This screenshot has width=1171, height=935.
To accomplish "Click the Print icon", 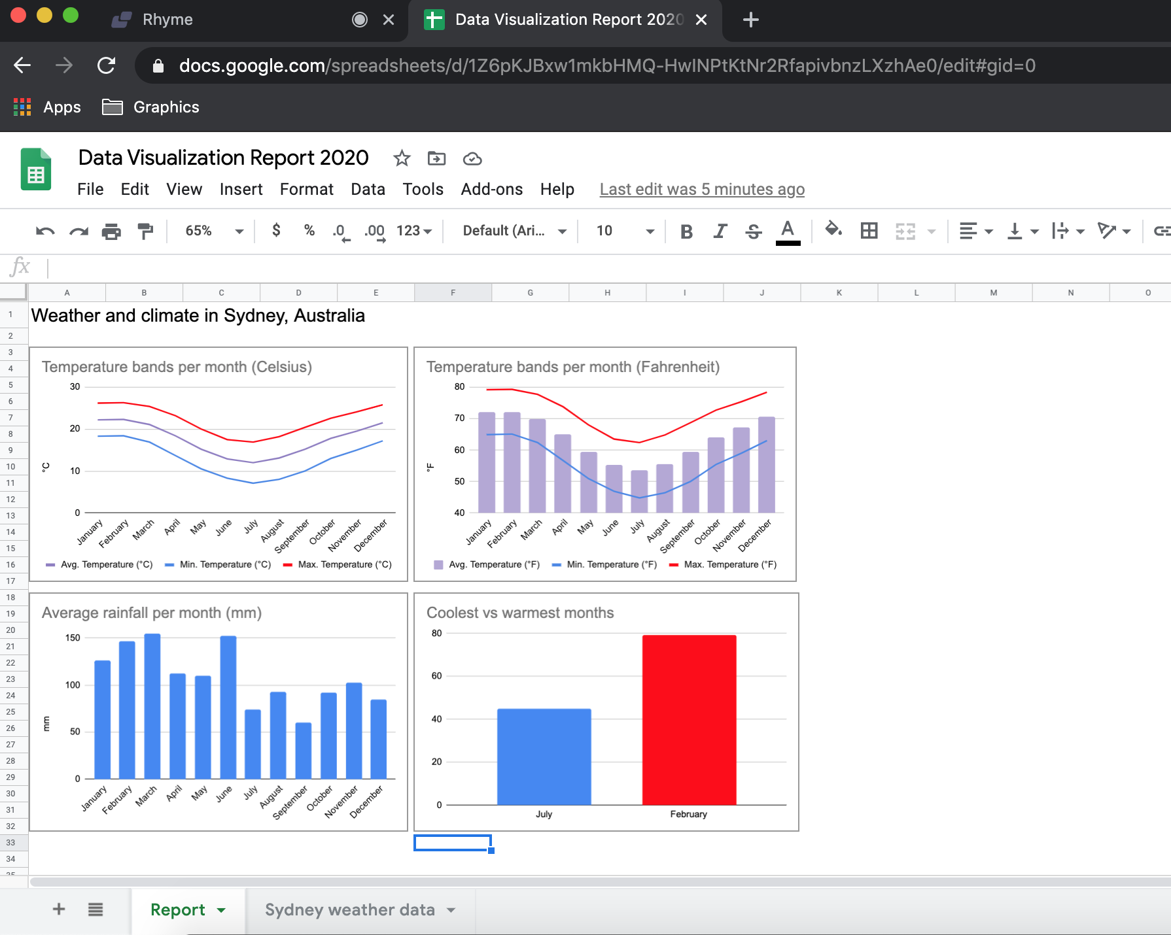I will coord(111,231).
